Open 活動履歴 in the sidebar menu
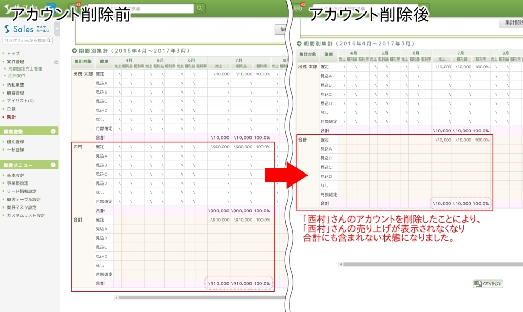 pyautogui.click(x=15, y=85)
